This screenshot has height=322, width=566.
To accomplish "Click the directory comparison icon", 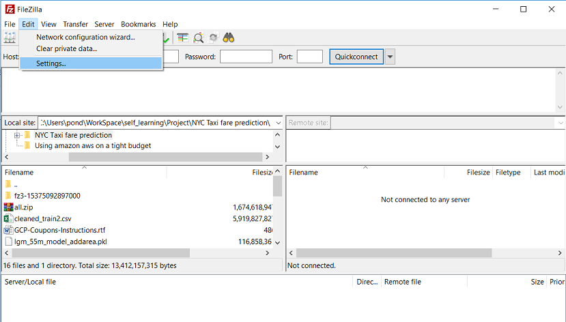I will coord(183,38).
